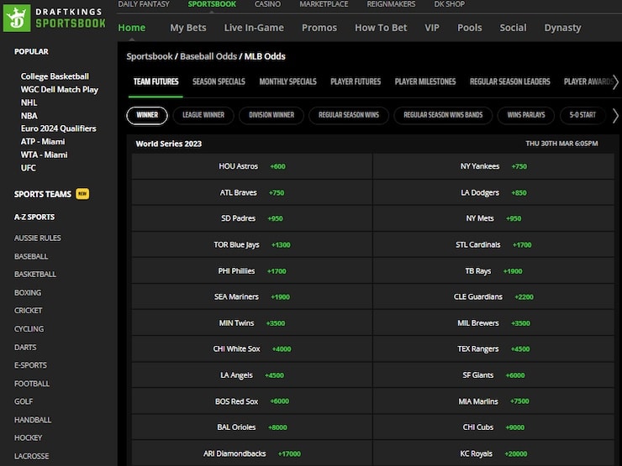
Task: Open Sports Teams section
Action: pos(43,194)
